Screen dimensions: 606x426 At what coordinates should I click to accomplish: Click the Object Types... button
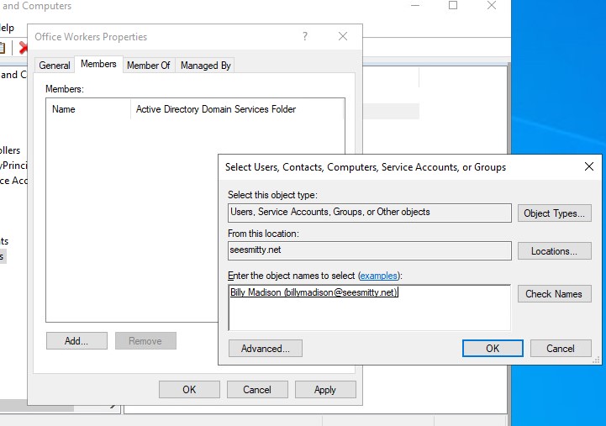pos(554,213)
